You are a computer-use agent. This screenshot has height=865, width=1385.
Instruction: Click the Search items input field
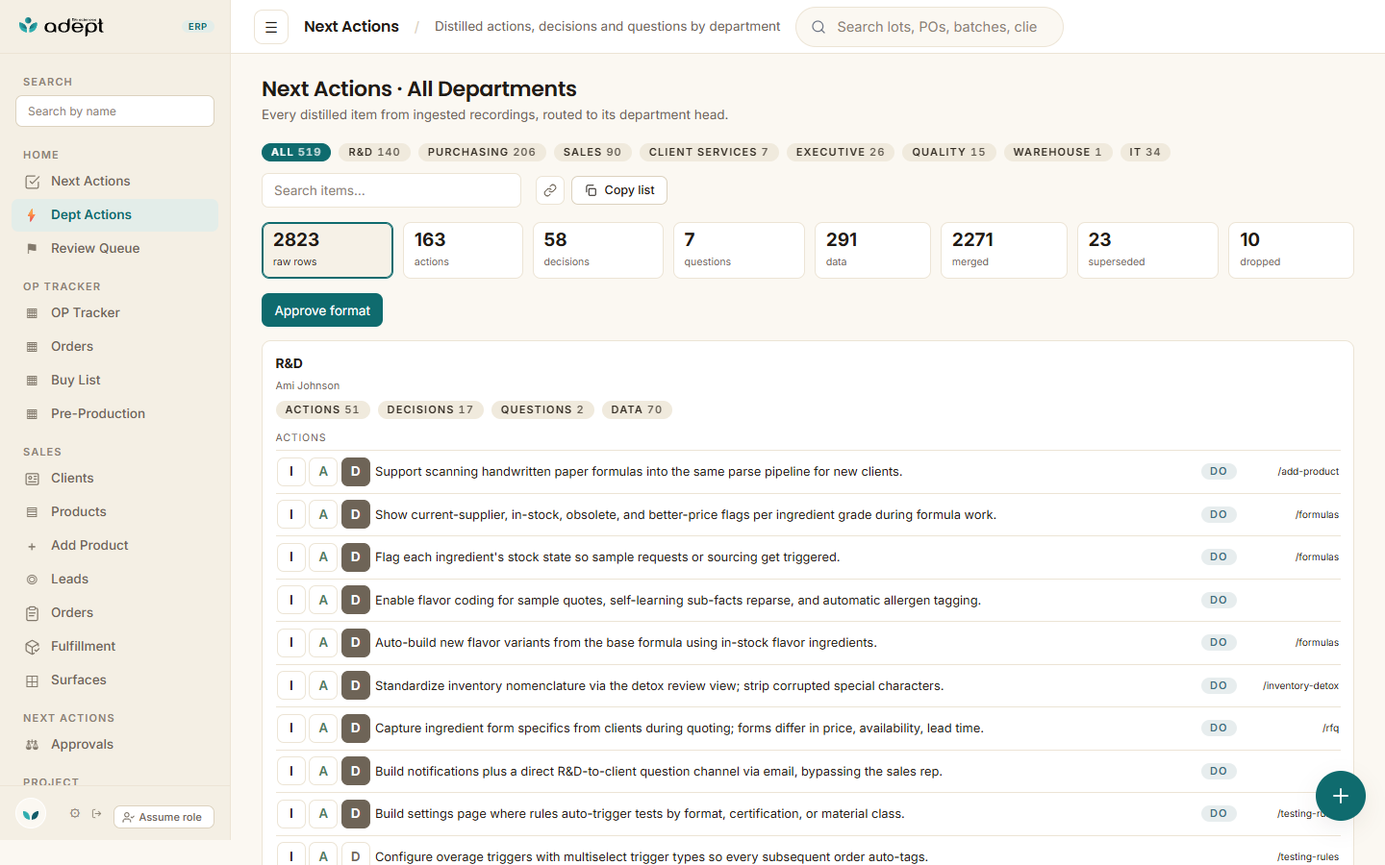pyautogui.click(x=391, y=190)
